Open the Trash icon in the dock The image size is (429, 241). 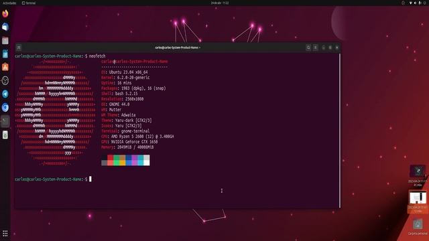coord(5,135)
